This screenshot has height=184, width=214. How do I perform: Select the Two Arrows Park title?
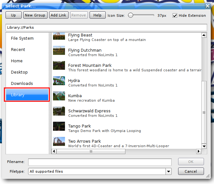(x=84, y=141)
